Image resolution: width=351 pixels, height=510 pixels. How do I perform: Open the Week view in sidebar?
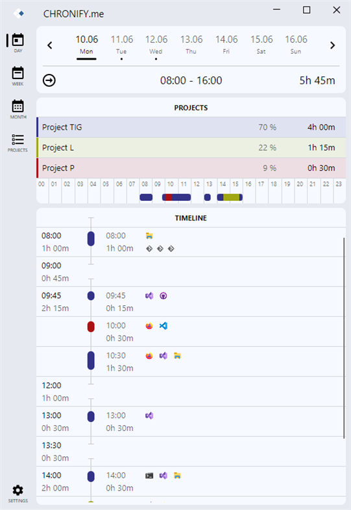coord(18,76)
